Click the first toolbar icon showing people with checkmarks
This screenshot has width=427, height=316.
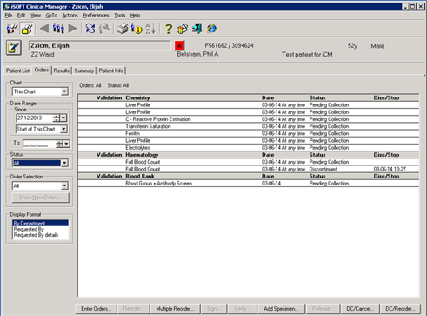click(x=12, y=29)
